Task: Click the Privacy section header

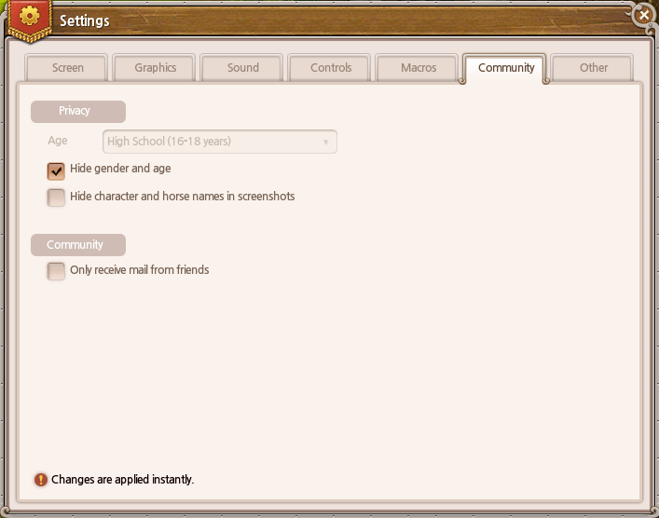Action: point(78,111)
